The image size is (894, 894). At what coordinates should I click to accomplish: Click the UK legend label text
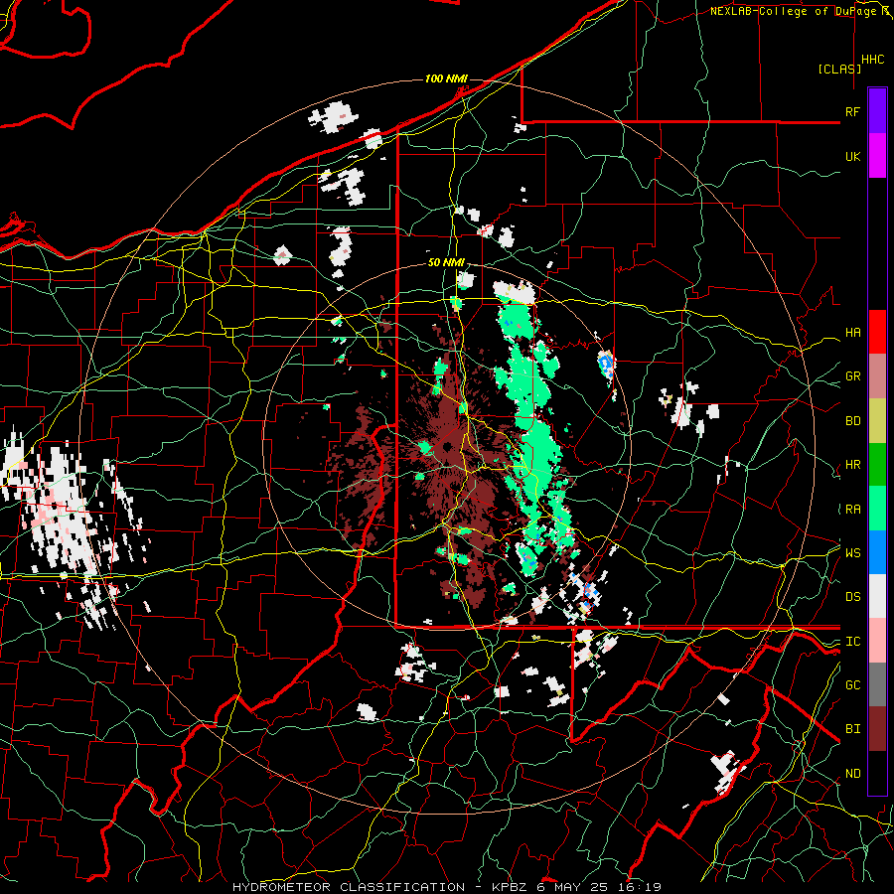[x=853, y=156]
